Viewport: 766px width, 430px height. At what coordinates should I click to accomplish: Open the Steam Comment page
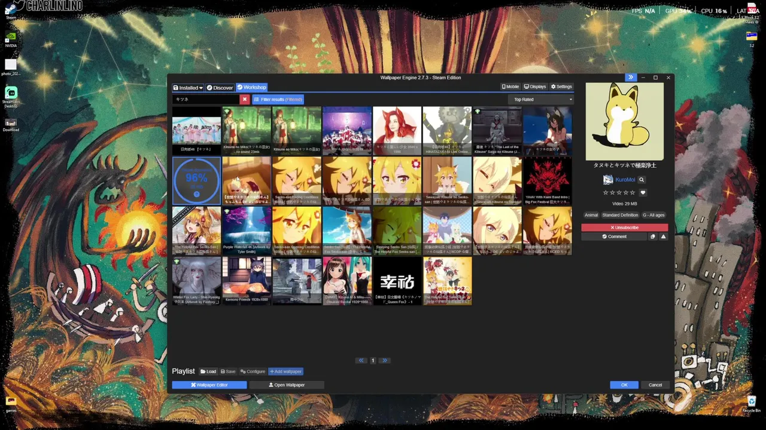coord(614,236)
